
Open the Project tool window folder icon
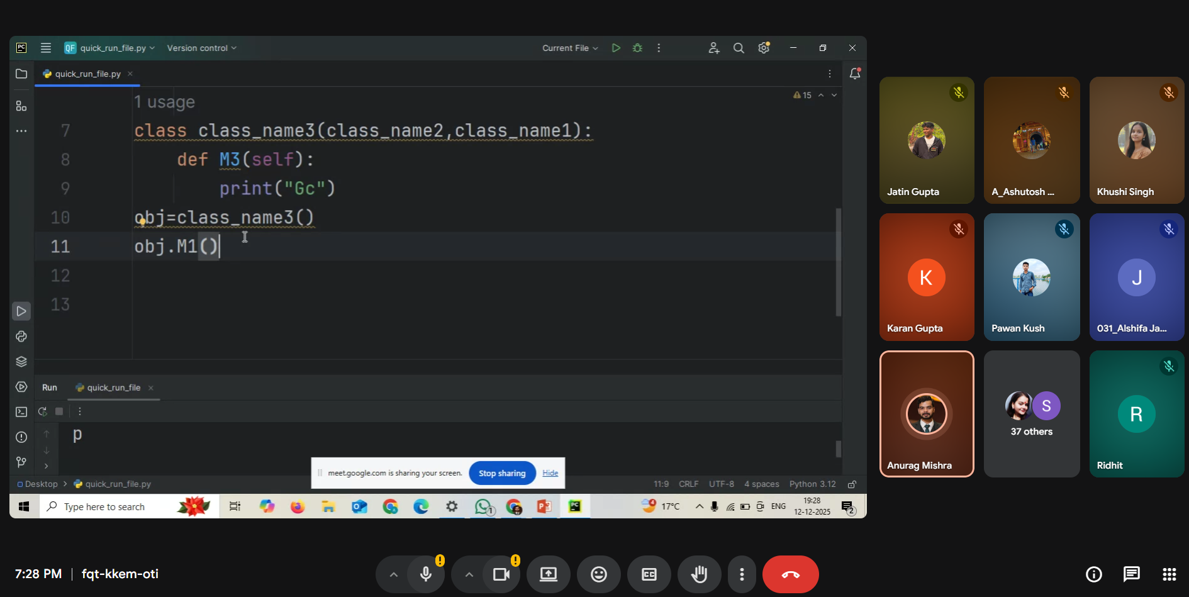[21, 74]
